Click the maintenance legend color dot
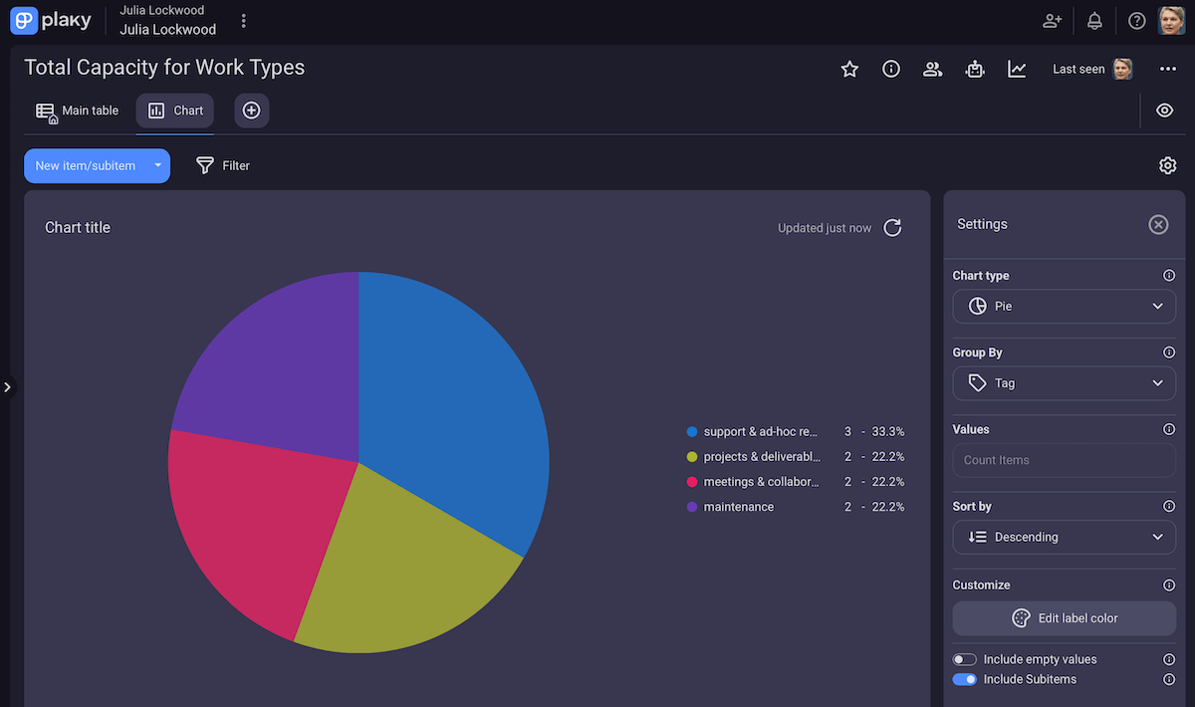 [691, 507]
